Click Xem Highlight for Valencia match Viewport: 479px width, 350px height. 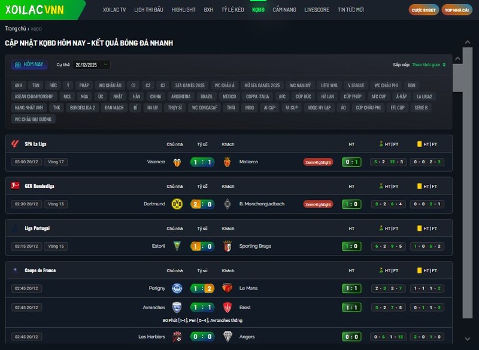(318, 162)
